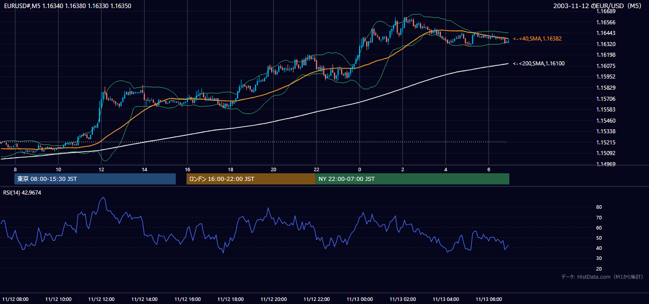The height and width of the screenshot is (304, 649).
Task: Click price axis value 1.16566
Action: tap(606, 22)
